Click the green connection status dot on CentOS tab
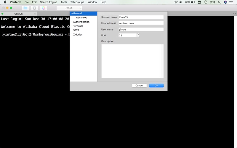This screenshot has height=148, width=237. [x=2, y=14]
